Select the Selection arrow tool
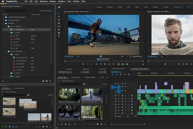The height and width of the screenshot is (129, 193). [59, 13]
